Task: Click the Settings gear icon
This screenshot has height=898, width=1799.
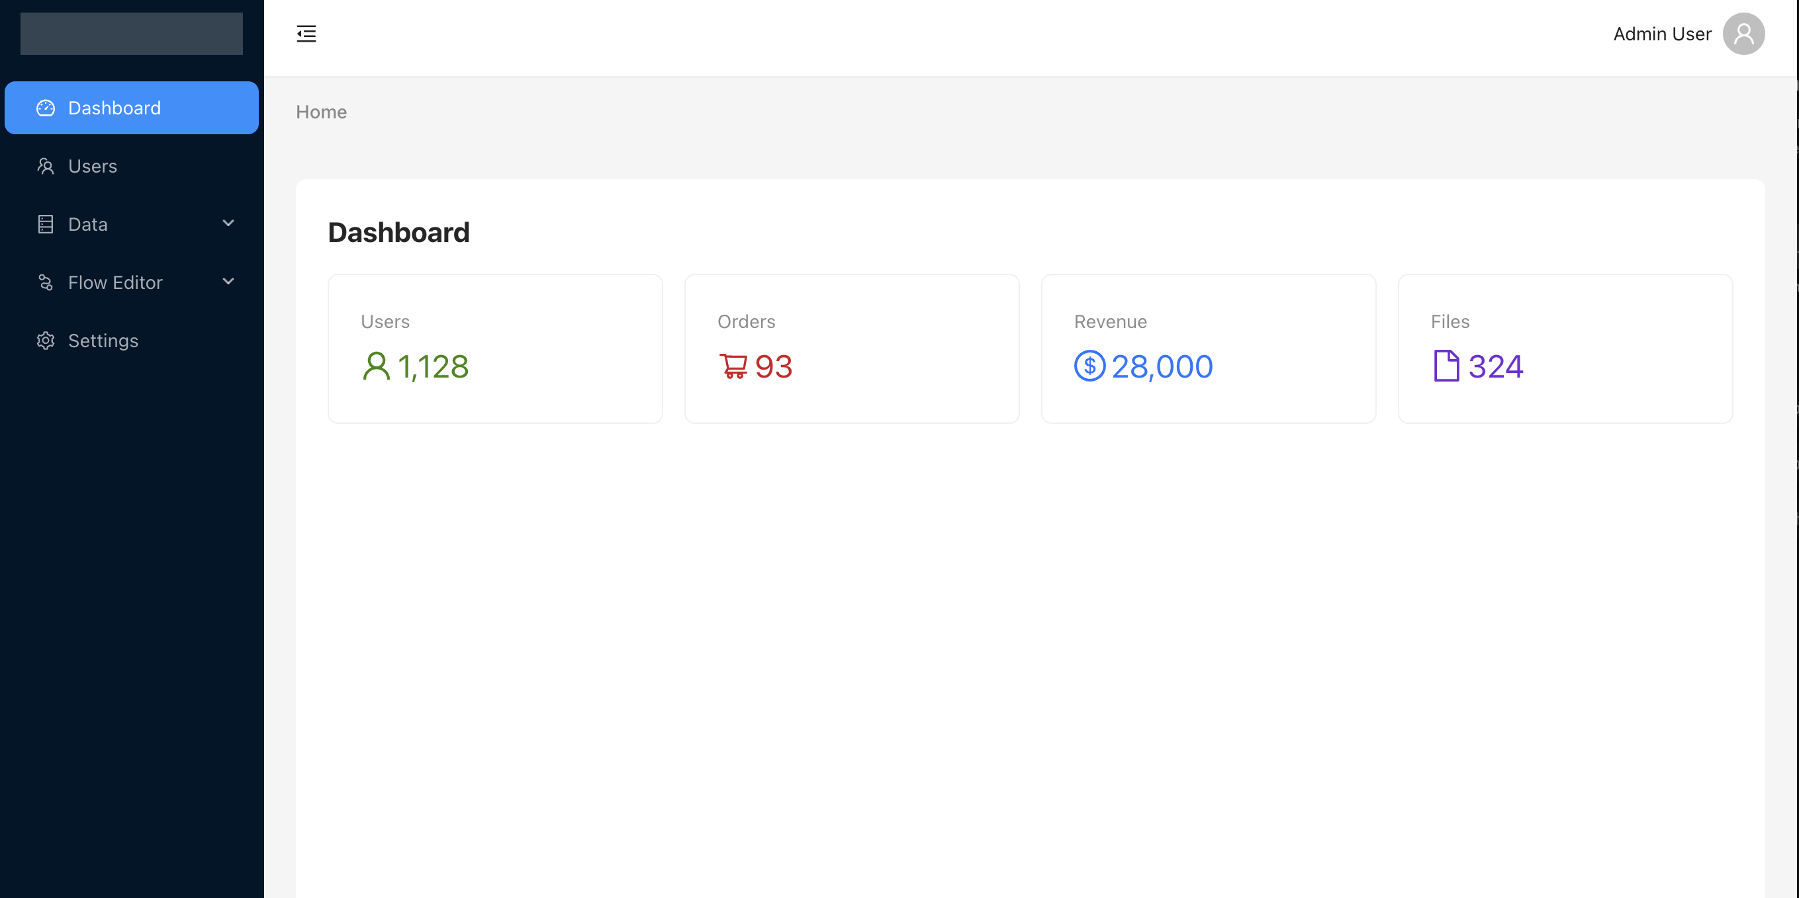Action: pyautogui.click(x=46, y=341)
